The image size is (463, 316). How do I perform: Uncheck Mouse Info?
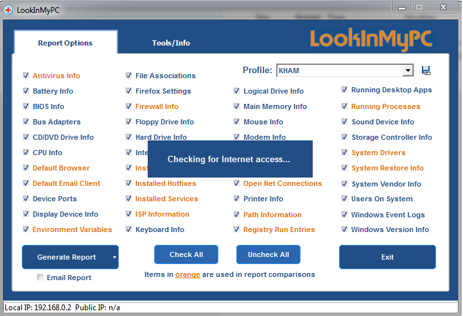click(236, 121)
